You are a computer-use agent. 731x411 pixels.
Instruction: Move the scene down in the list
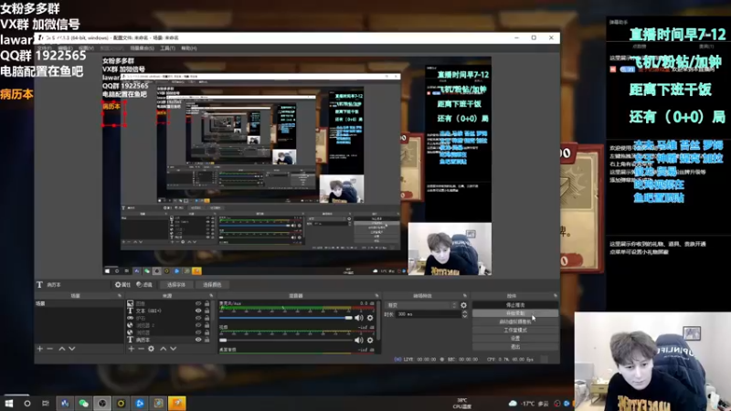[x=72, y=349]
